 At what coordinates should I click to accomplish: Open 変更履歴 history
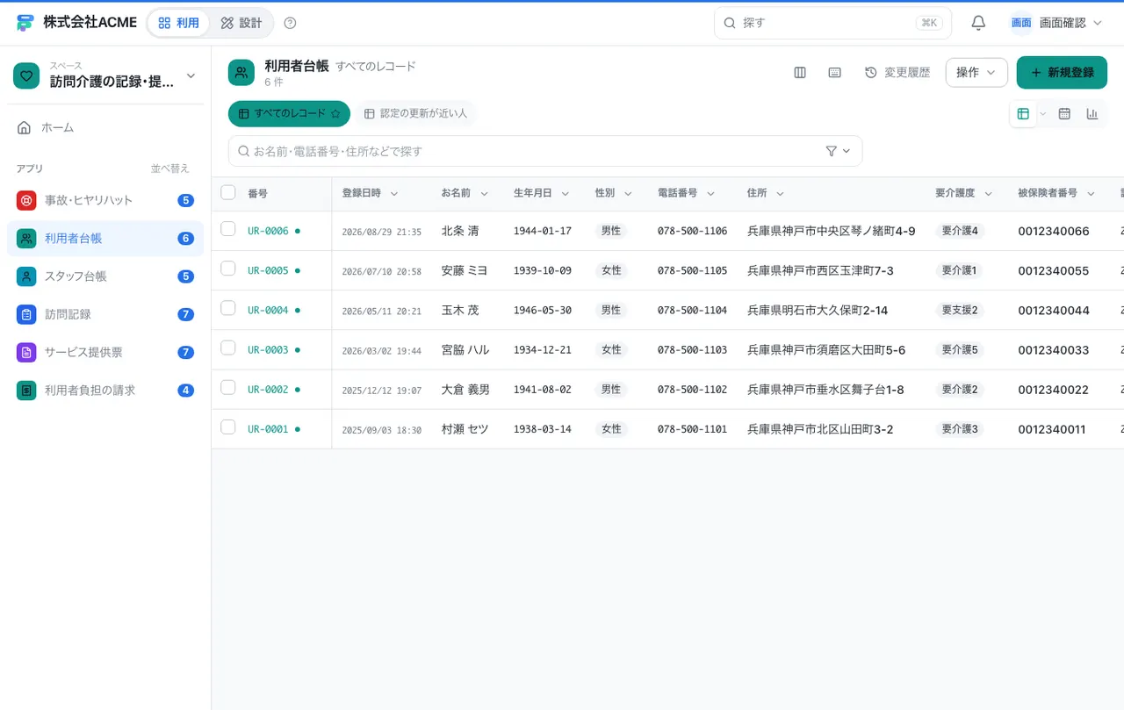pos(897,73)
